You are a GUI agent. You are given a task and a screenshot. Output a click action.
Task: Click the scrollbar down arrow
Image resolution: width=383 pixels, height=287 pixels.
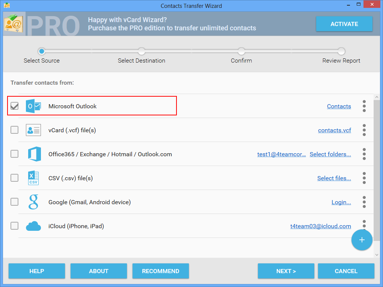point(377,255)
